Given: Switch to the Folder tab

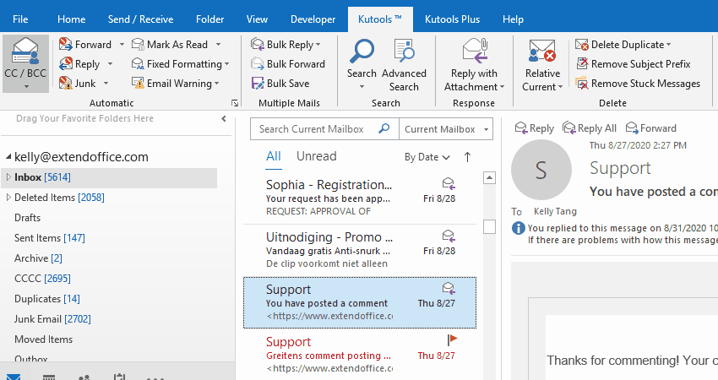Looking at the screenshot, I should click(209, 19).
